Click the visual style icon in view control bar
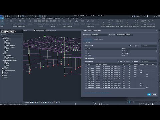 coord(33,102)
